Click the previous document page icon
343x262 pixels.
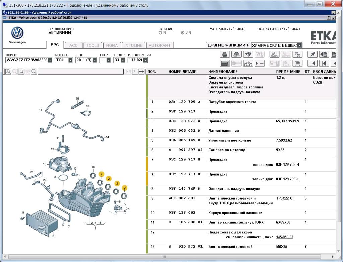pyautogui.click(x=324, y=54)
